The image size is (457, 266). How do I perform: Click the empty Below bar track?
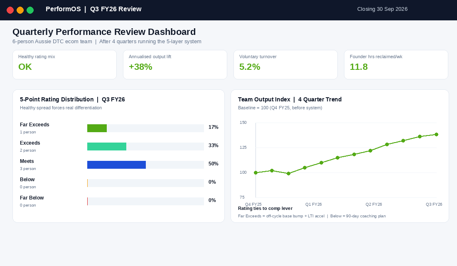coord(145,183)
